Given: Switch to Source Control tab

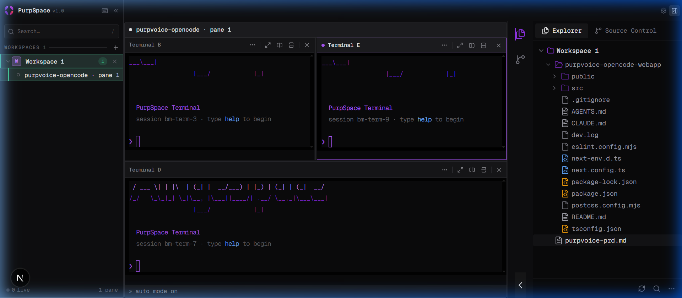Looking at the screenshot, I should [x=626, y=31].
